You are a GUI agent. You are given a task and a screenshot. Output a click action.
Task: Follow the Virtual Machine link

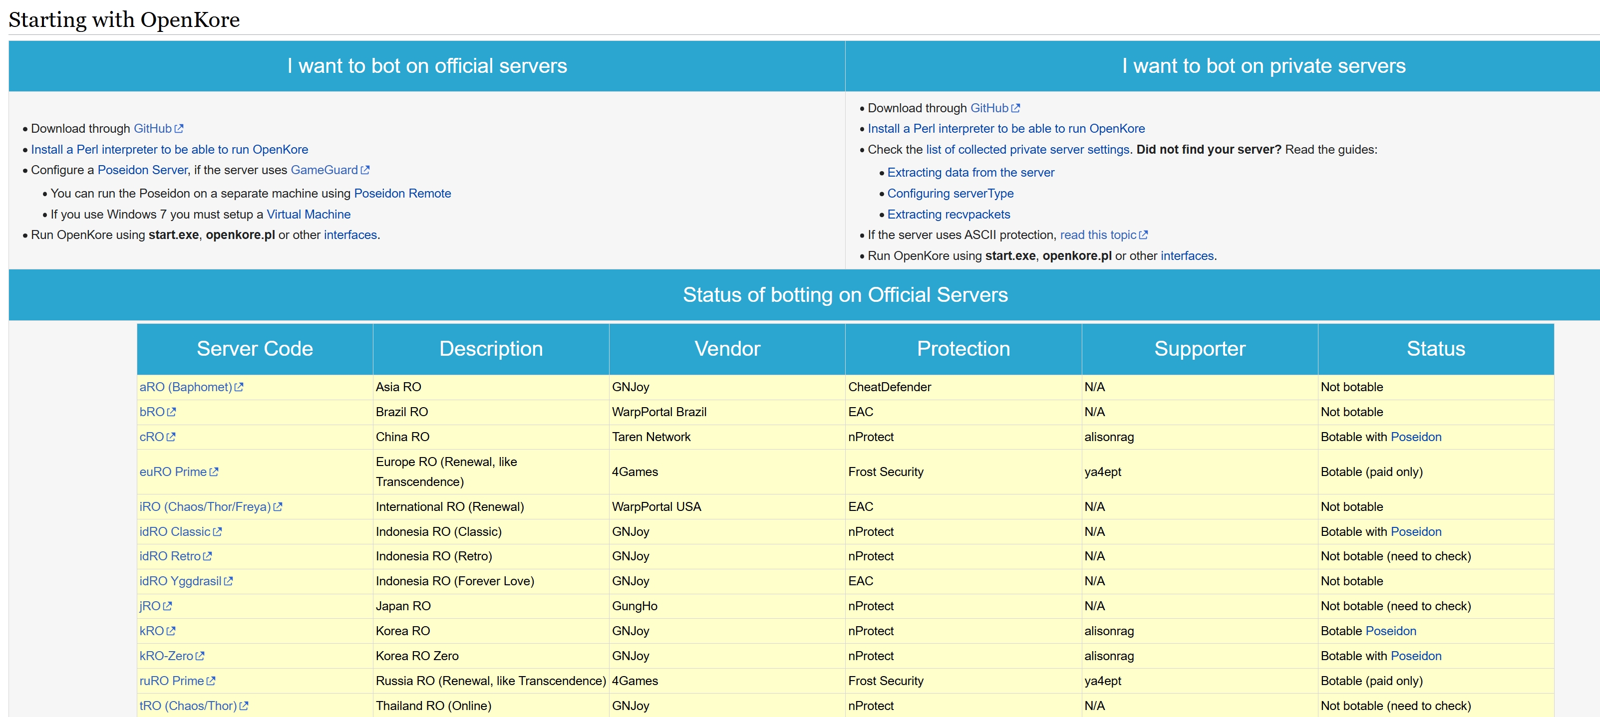(308, 214)
